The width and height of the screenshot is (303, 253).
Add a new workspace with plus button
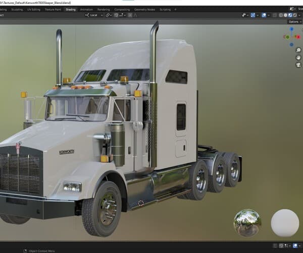coord(176,9)
